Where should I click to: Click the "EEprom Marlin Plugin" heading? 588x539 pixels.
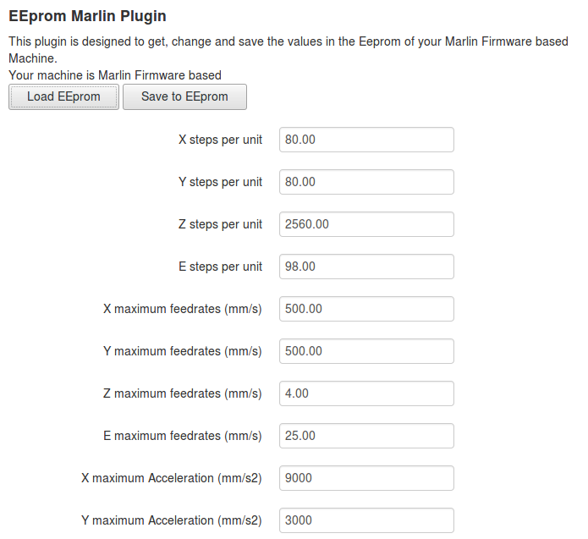click(x=87, y=16)
